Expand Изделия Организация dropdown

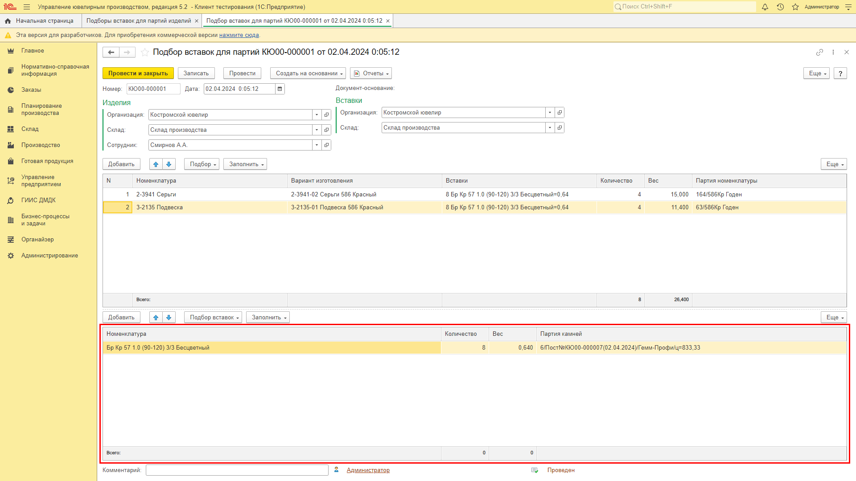click(x=317, y=115)
